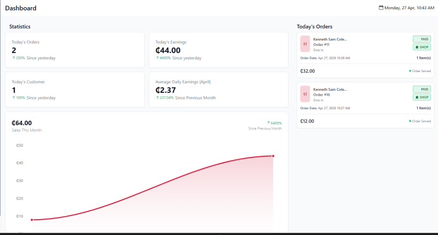Click the customer name on Order #10
The width and height of the screenshot is (438, 235).
(x=330, y=90)
